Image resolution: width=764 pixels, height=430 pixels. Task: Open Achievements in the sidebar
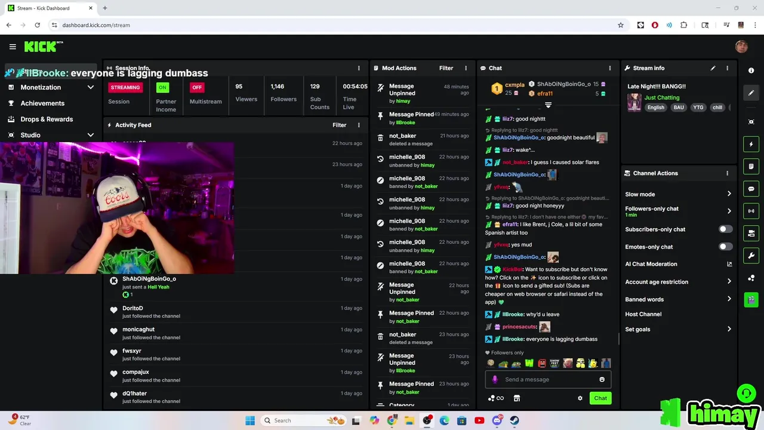click(x=42, y=103)
